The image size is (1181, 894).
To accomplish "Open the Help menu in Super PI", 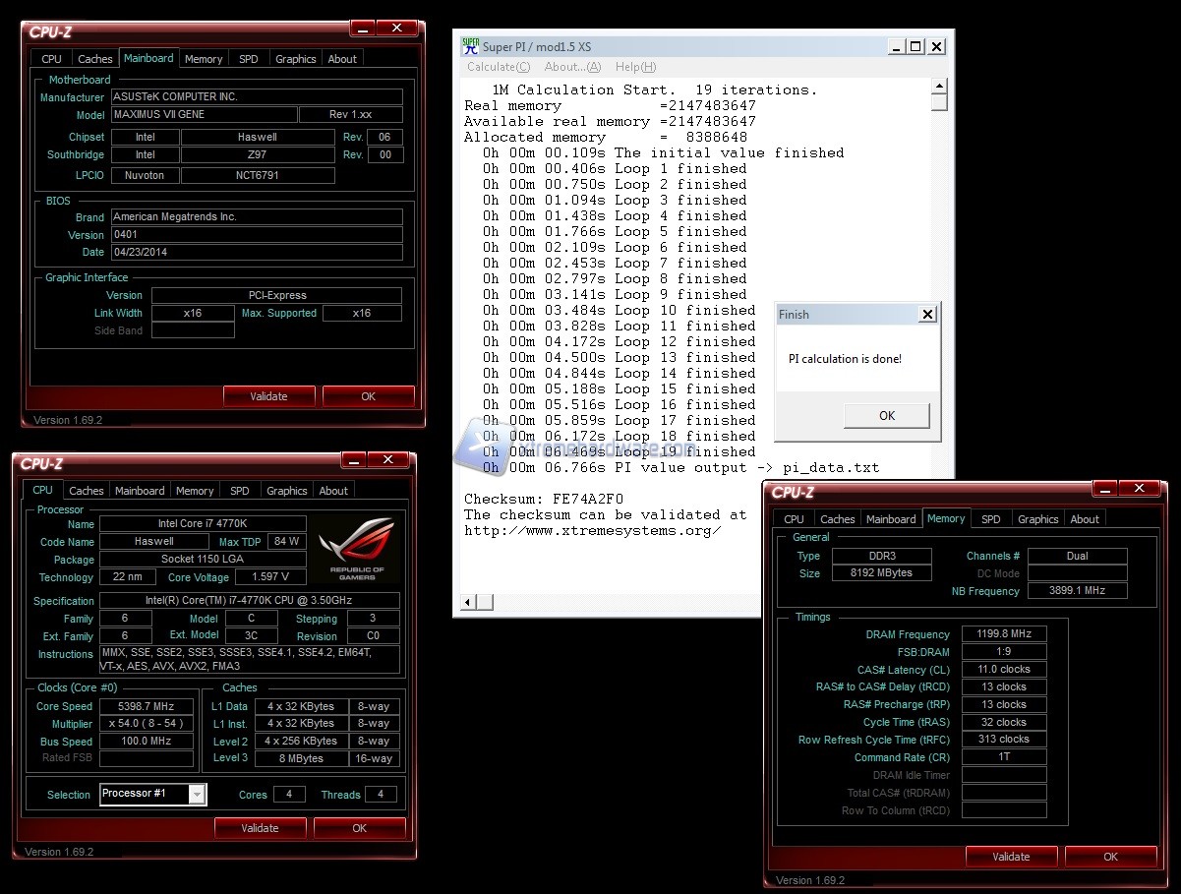I will 634,67.
